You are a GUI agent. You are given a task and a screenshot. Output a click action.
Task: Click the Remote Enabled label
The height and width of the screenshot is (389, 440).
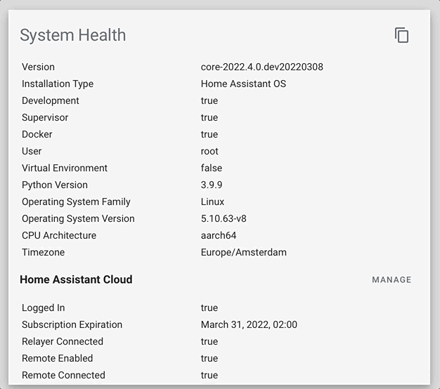click(x=57, y=358)
